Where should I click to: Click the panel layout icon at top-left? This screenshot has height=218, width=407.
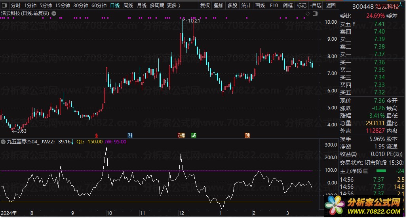(5, 6)
